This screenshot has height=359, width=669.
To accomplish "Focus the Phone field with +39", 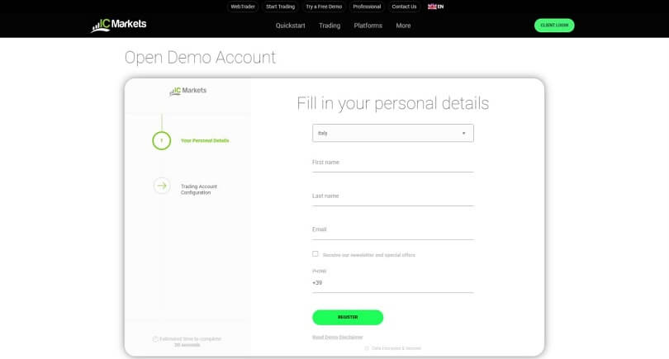I will [393, 283].
